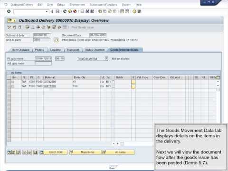Click the material link in row 10
Viewport: 228px width, 171px height.
(x=50, y=82)
